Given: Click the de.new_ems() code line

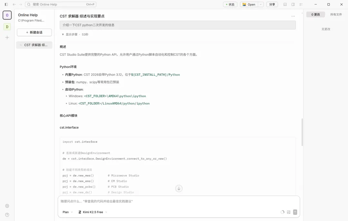Looking at the screenshot, I should [78, 181].
